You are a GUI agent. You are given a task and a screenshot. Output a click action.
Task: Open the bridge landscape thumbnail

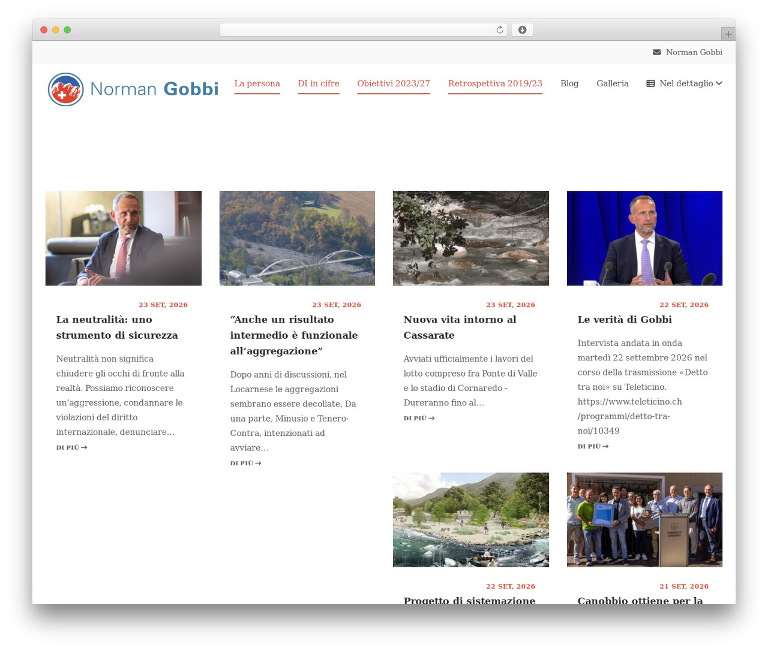(297, 239)
